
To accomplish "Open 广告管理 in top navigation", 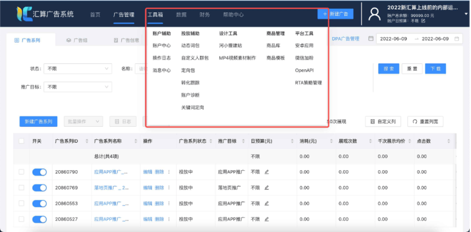I will pyautogui.click(x=124, y=14).
